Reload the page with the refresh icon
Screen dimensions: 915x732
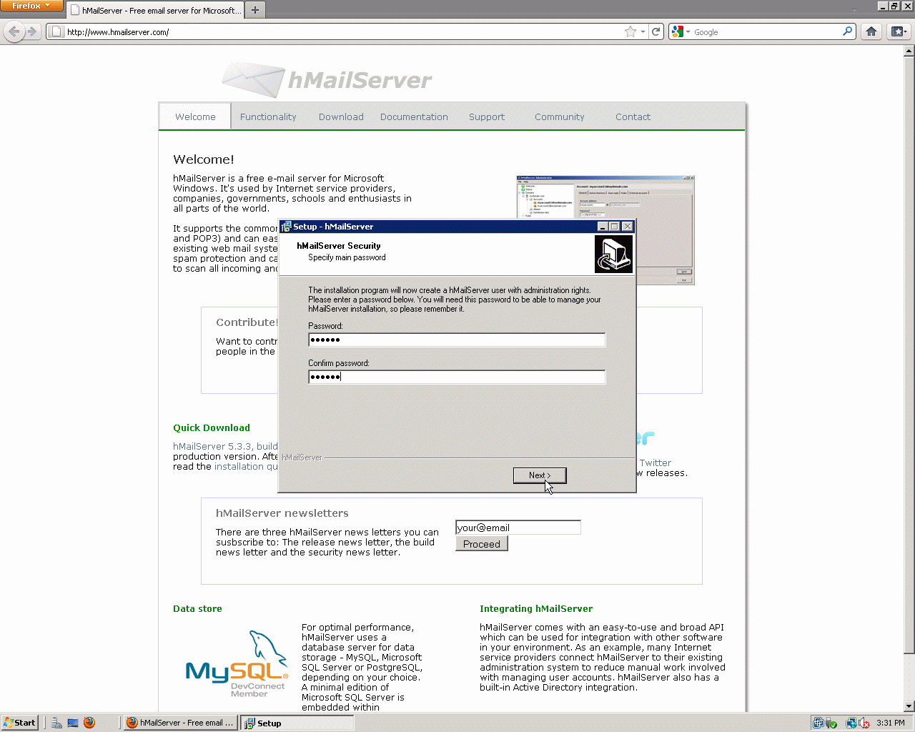656,31
